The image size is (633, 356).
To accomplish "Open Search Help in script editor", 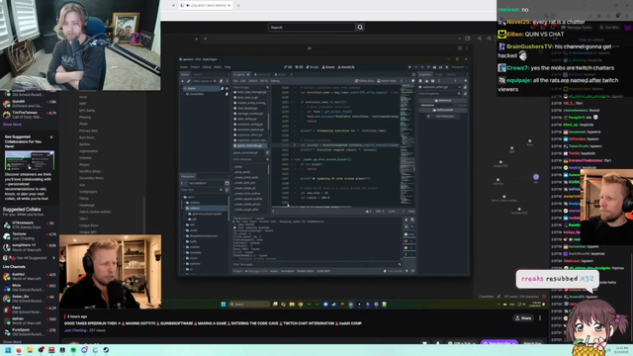I will tap(387, 81).
